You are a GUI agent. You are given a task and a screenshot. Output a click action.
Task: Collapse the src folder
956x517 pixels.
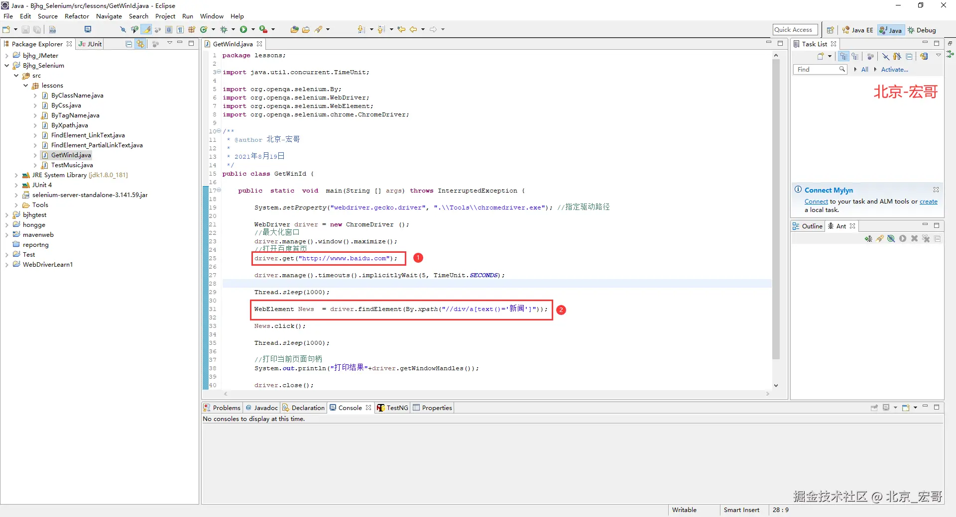pyautogui.click(x=16, y=76)
